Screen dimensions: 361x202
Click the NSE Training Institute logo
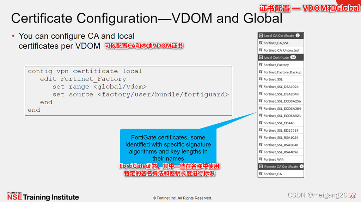43,196
